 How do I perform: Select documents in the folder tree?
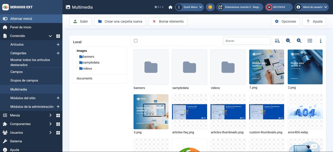[x=84, y=78]
